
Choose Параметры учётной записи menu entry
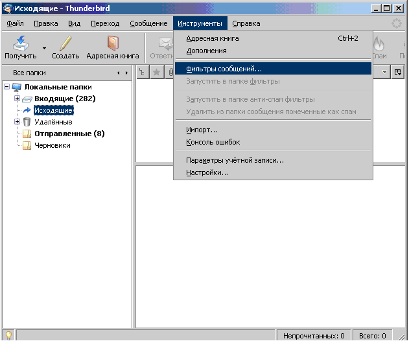[235, 160]
